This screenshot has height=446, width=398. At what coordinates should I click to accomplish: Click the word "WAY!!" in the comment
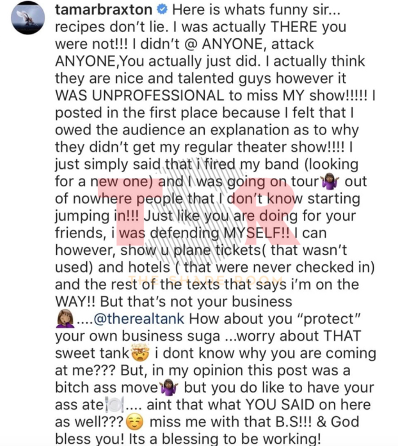click(x=75, y=301)
